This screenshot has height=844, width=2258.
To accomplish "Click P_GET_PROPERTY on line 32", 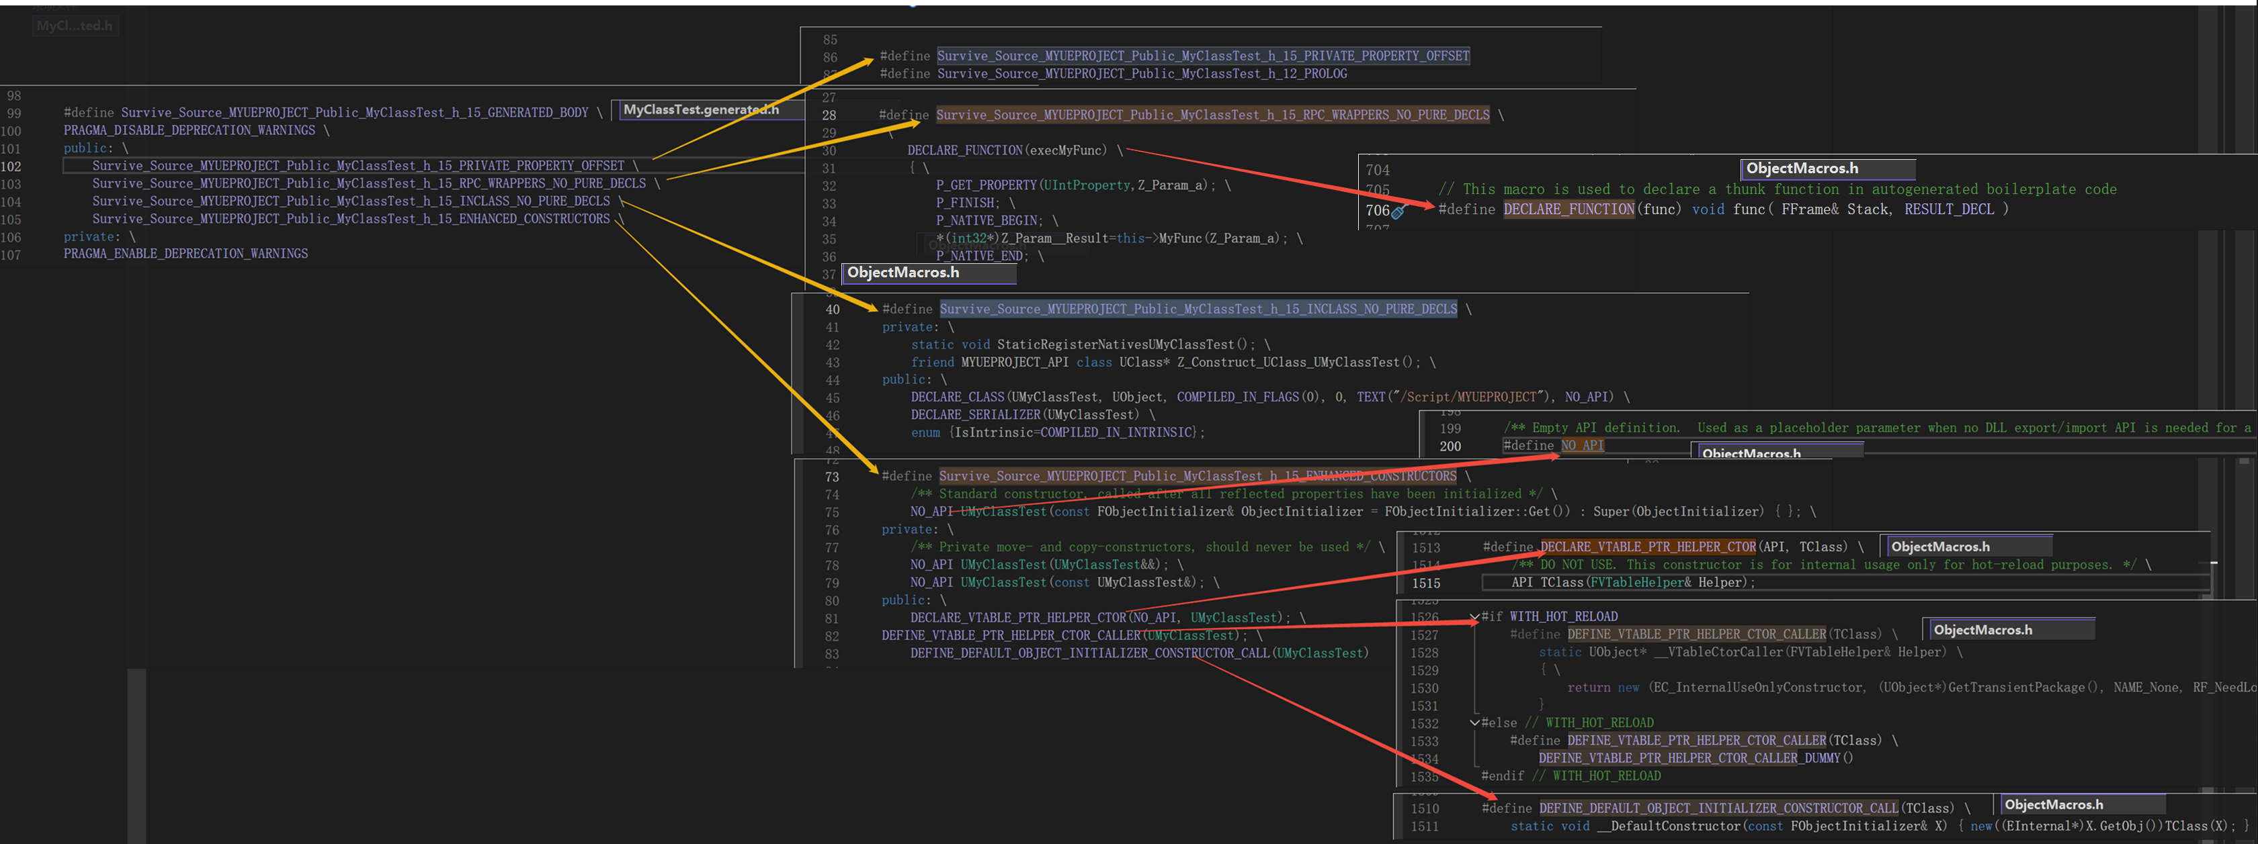I will coord(986,185).
